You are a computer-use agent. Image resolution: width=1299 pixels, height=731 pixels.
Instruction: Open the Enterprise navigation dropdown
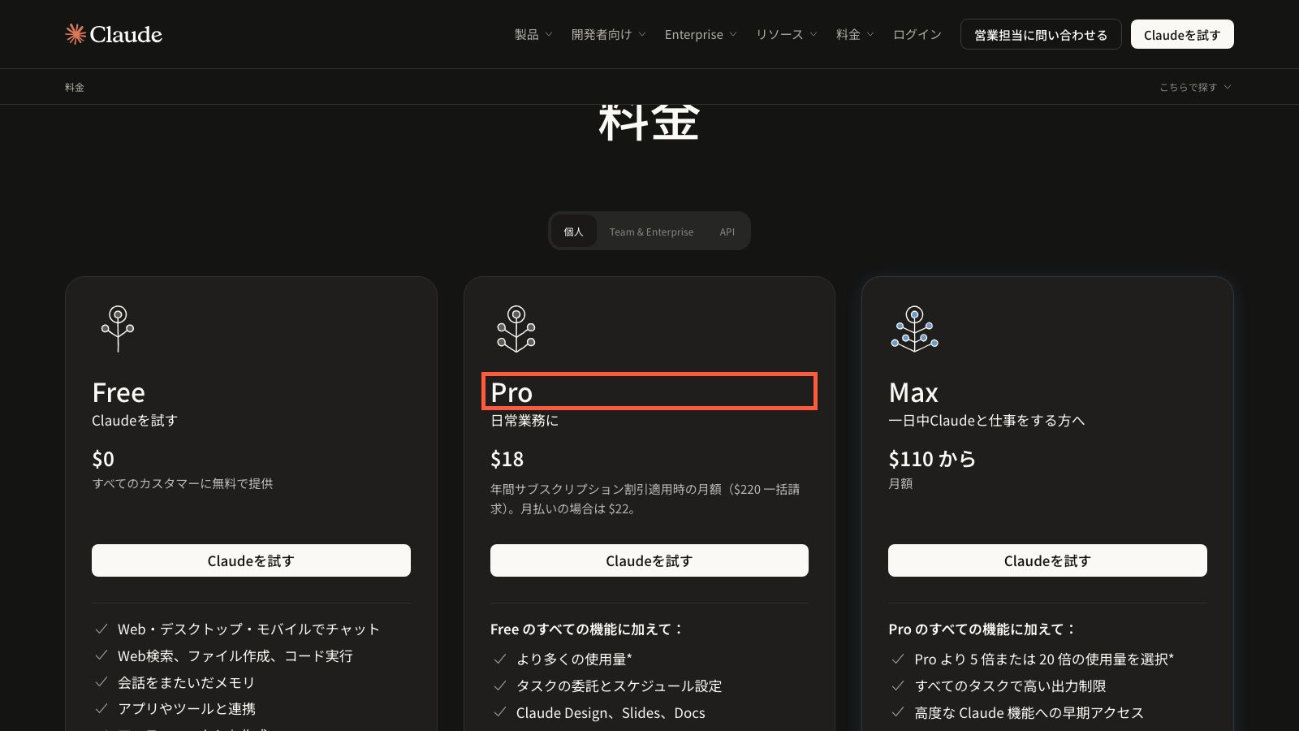point(701,34)
